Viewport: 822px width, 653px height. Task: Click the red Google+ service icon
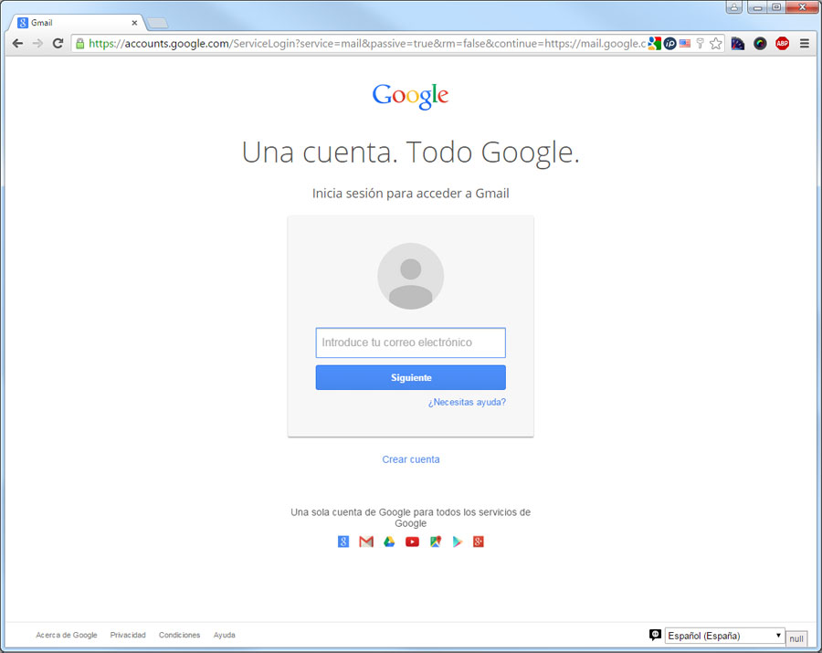(478, 542)
